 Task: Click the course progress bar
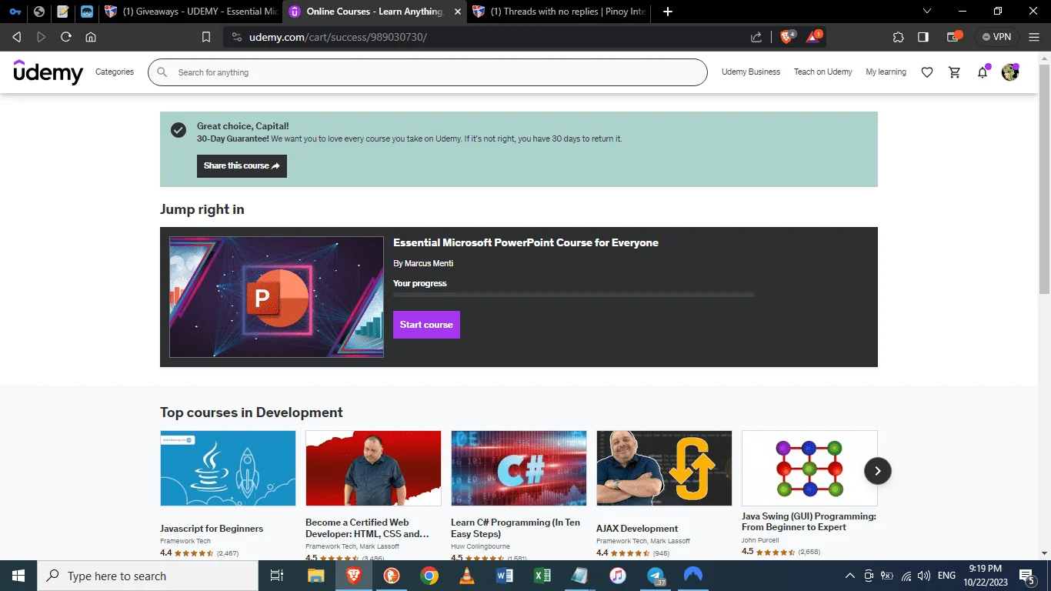point(573,295)
